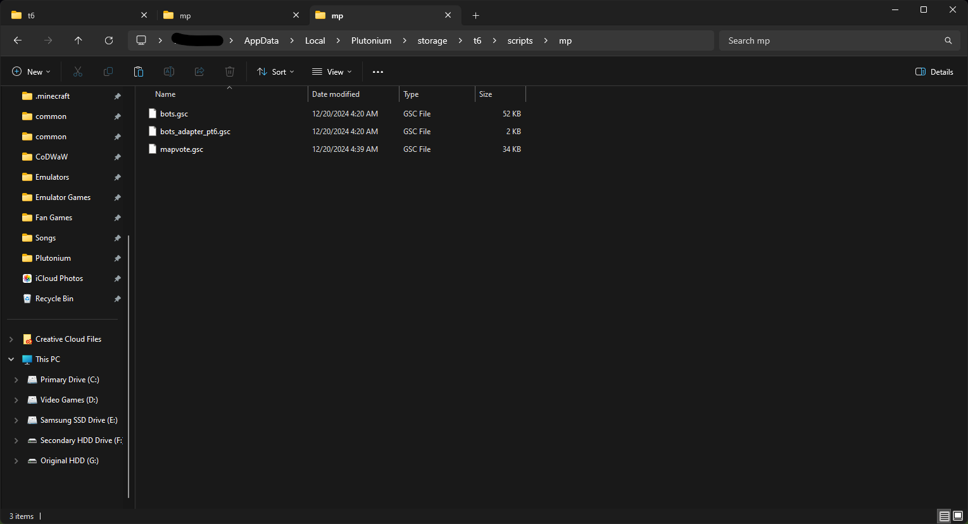Open Plutonium in quick access sidebar

pos(53,258)
